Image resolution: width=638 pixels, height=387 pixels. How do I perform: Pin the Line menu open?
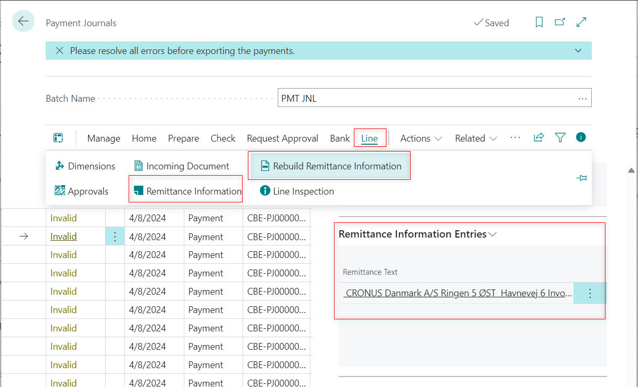tap(581, 178)
